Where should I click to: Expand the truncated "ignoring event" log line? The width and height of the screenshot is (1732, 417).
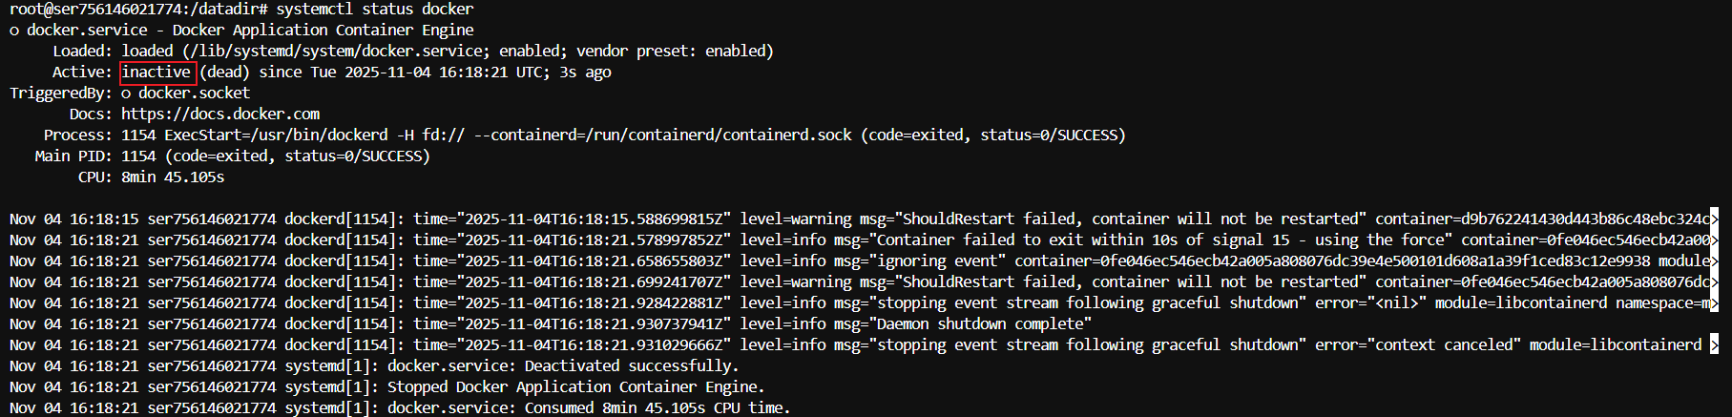[1714, 261]
